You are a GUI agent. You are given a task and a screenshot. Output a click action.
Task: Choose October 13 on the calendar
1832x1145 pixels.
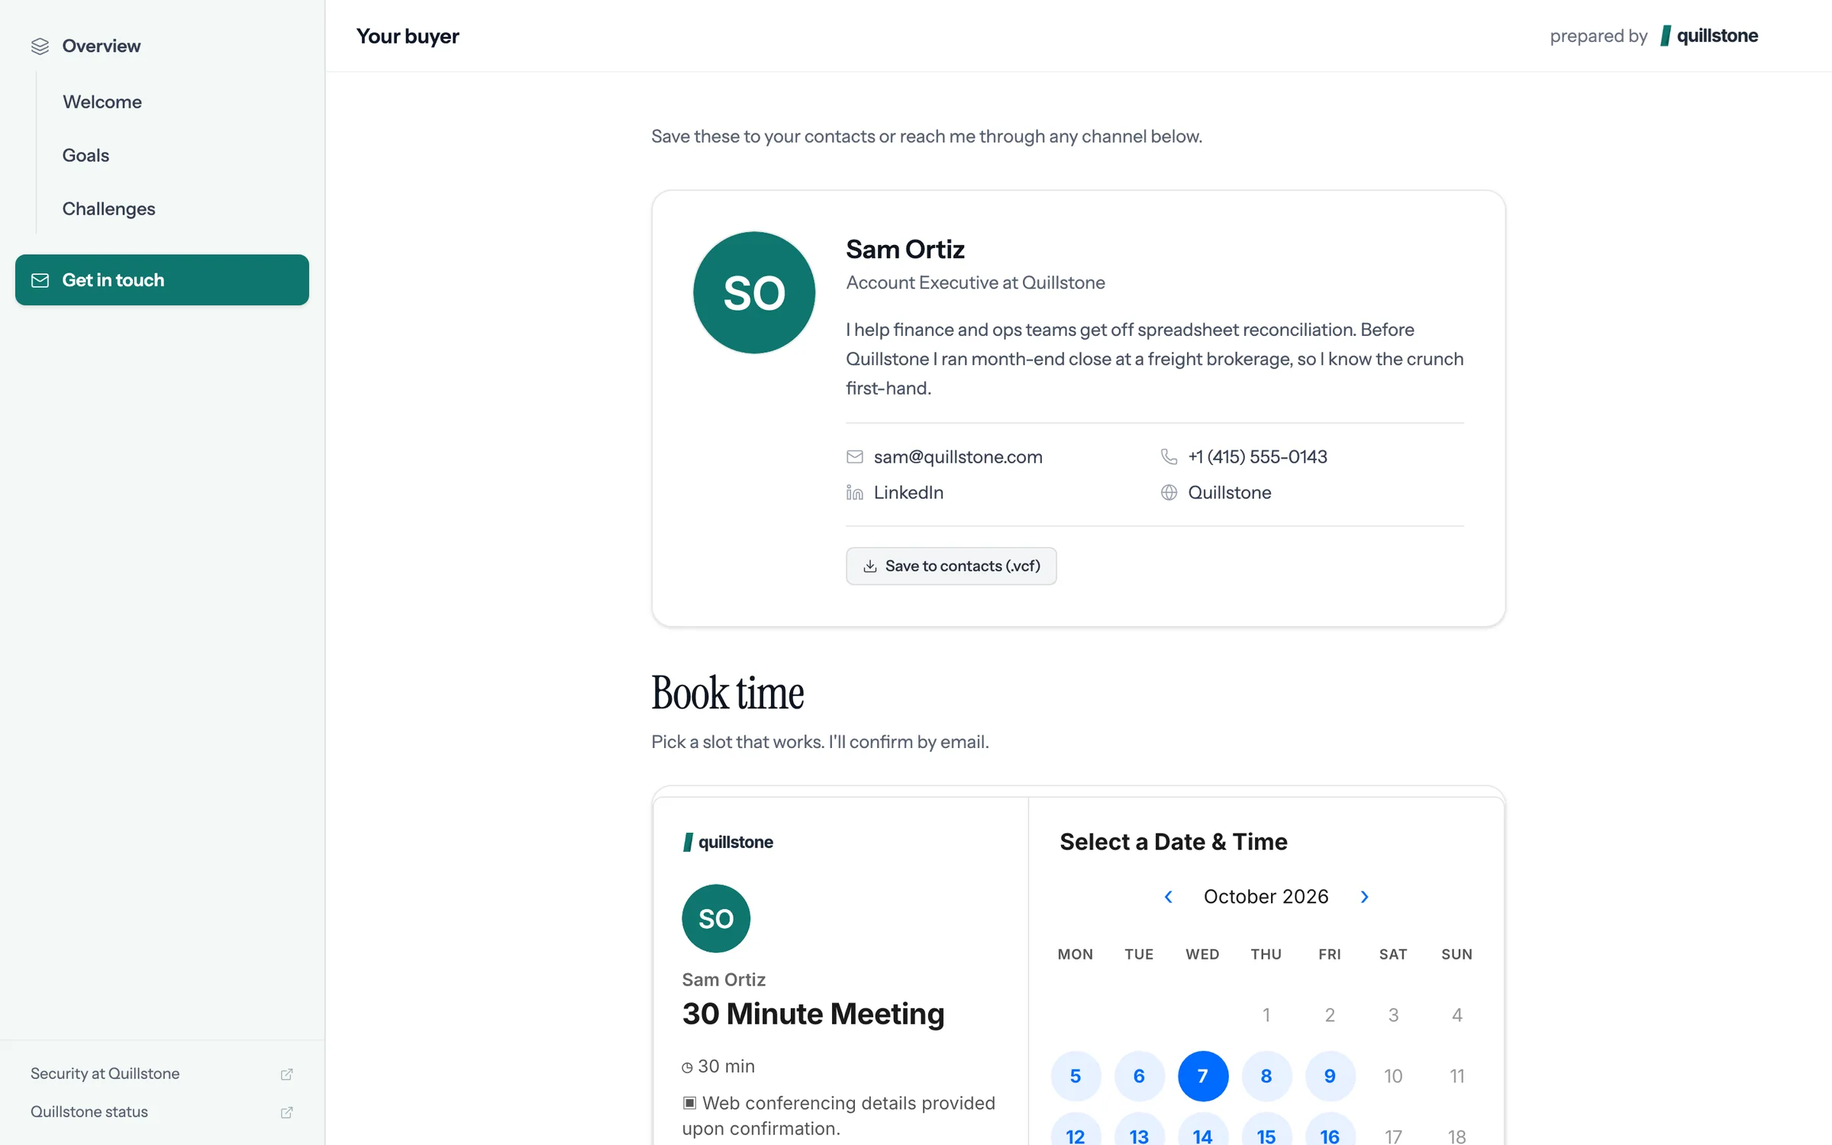(x=1139, y=1130)
